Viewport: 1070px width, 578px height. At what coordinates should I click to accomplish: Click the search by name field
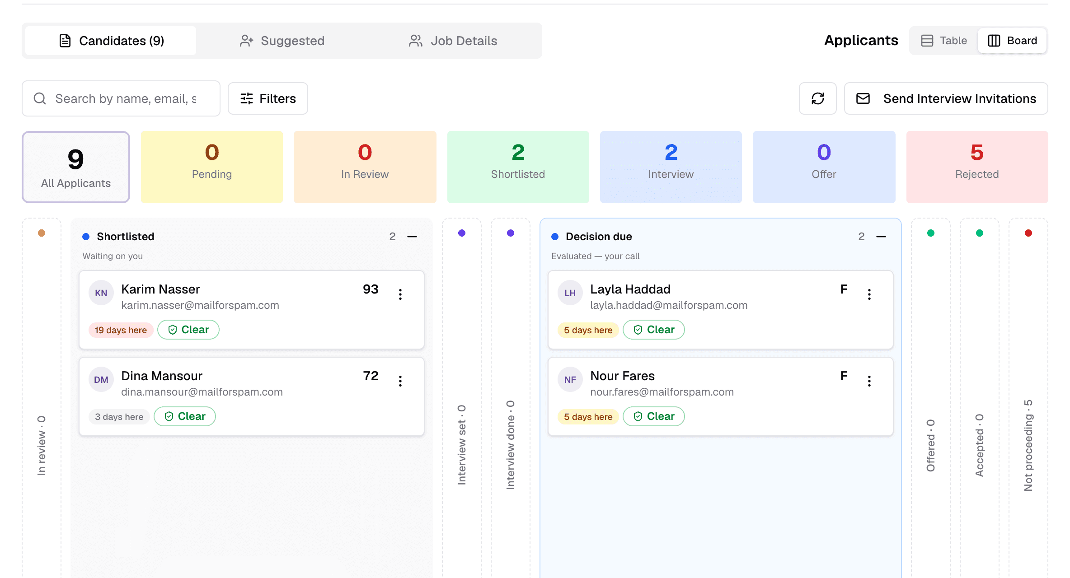[x=121, y=98]
